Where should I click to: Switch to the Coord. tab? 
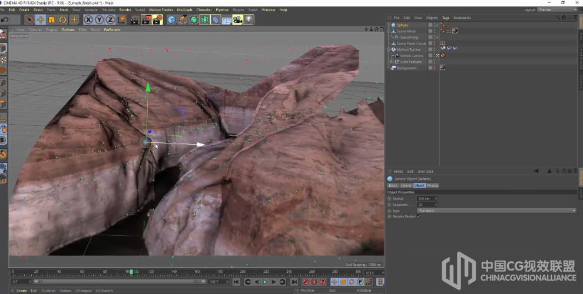(x=406, y=185)
